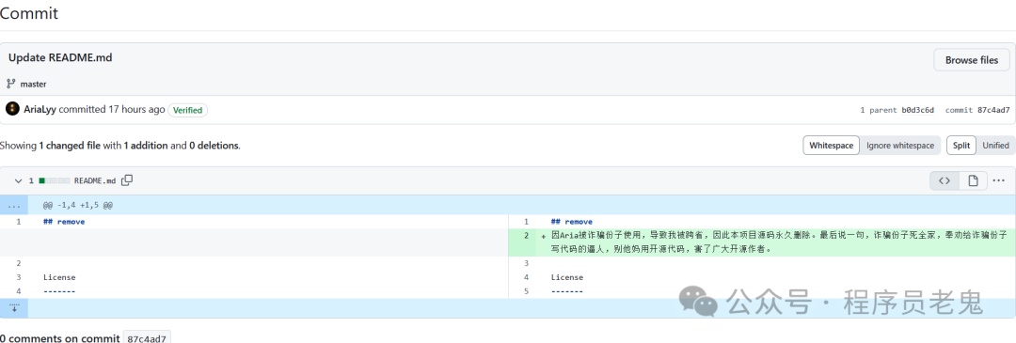Click 'License' on right line 4
The height and width of the screenshot is (343, 1016).
[x=567, y=277]
